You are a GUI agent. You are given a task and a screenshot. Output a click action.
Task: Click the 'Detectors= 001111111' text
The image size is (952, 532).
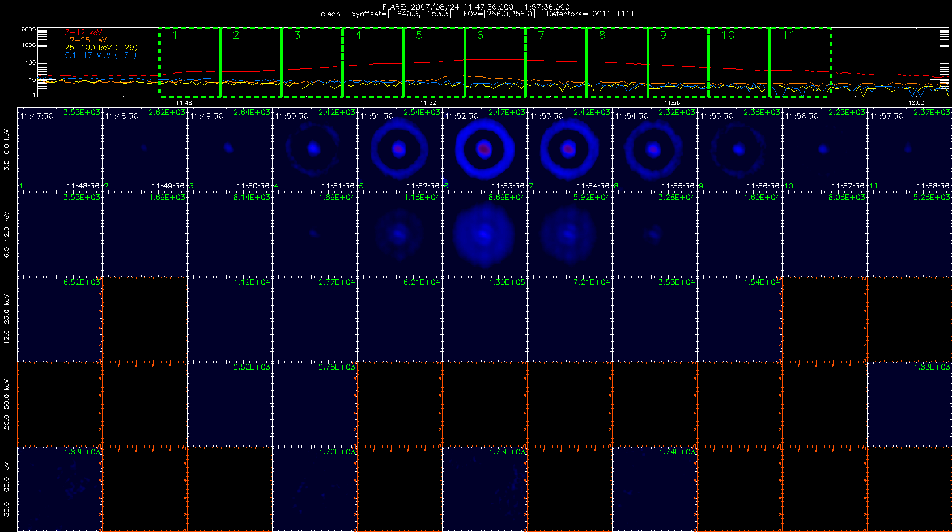[590, 14]
